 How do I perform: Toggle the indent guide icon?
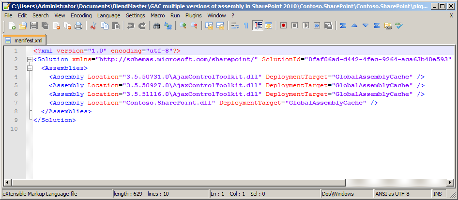tap(258, 26)
